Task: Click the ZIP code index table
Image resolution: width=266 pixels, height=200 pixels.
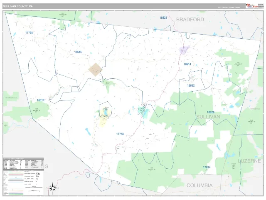Action: 23,164
